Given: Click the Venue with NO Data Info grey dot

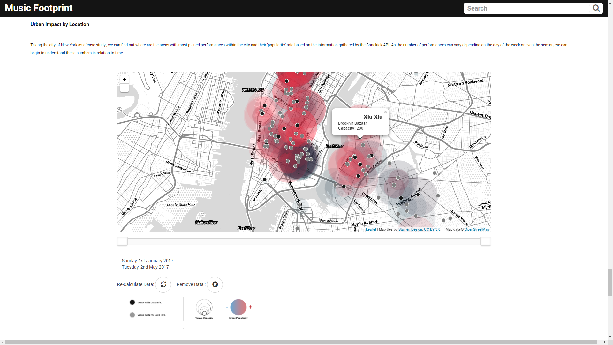Looking at the screenshot, I should pos(132,315).
